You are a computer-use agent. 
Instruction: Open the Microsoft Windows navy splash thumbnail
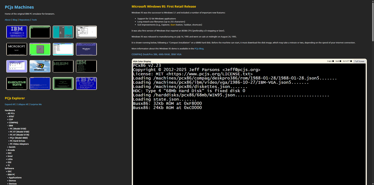click(86, 49)
